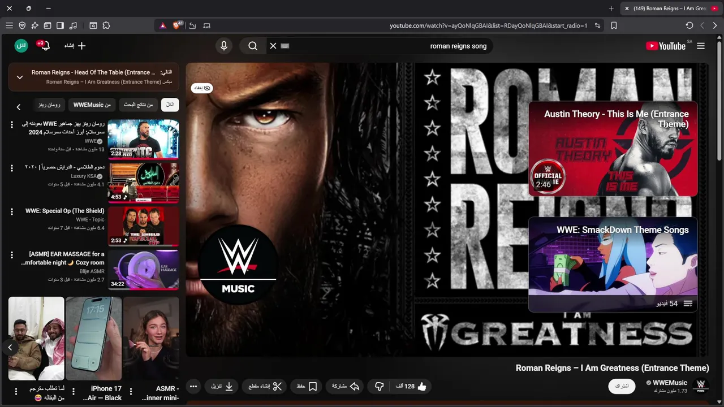Screen dimensions: 724x407
Task: Click the cast to device icon
Action: [206, 25]
